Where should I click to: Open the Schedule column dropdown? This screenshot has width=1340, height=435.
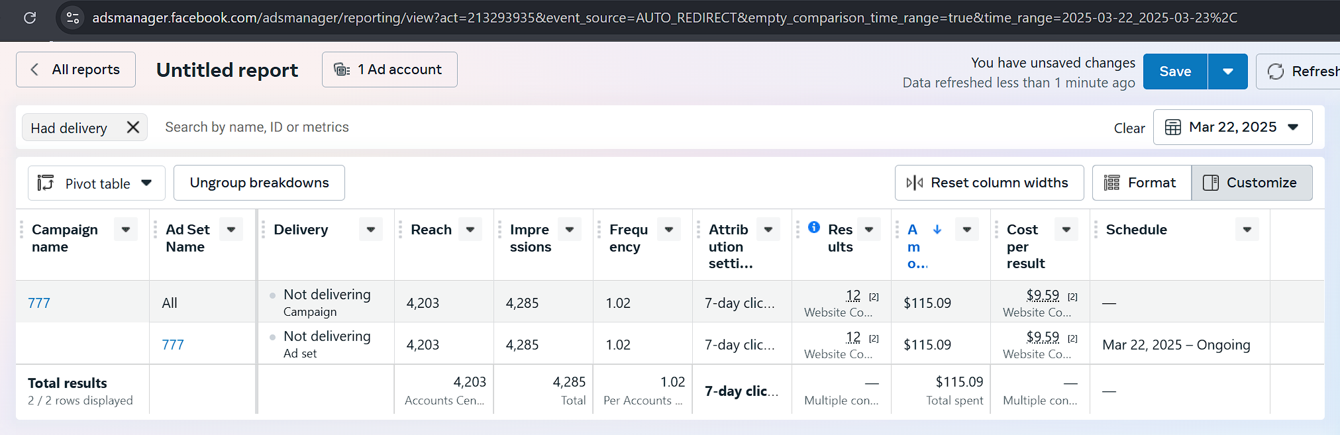[x=1247, y=230]
